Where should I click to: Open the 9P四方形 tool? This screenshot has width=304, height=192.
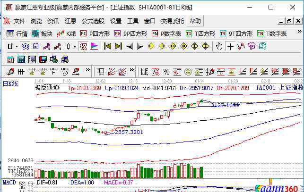130,33
